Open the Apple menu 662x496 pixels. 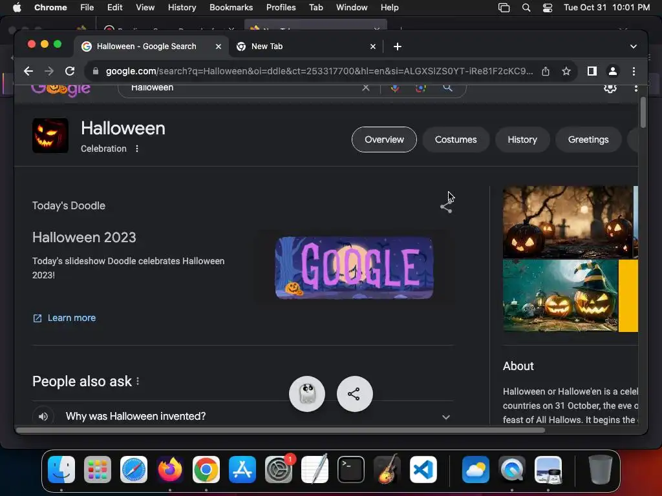[x=17, y=8]
